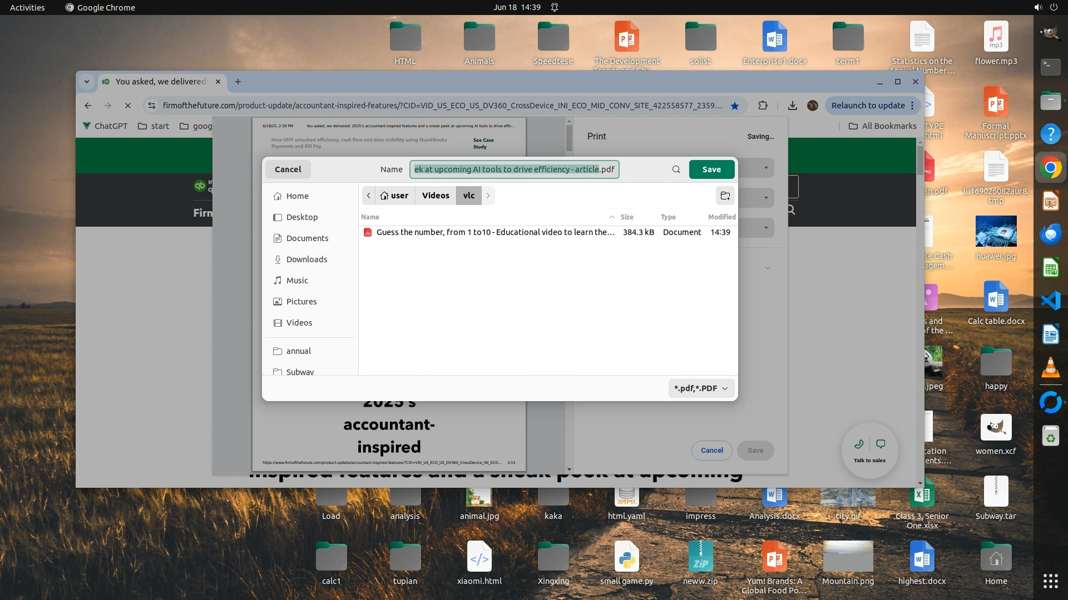Click the search icon in the save dialog
The height and width of the screenshot is (600, 1068).
point(676,169)
